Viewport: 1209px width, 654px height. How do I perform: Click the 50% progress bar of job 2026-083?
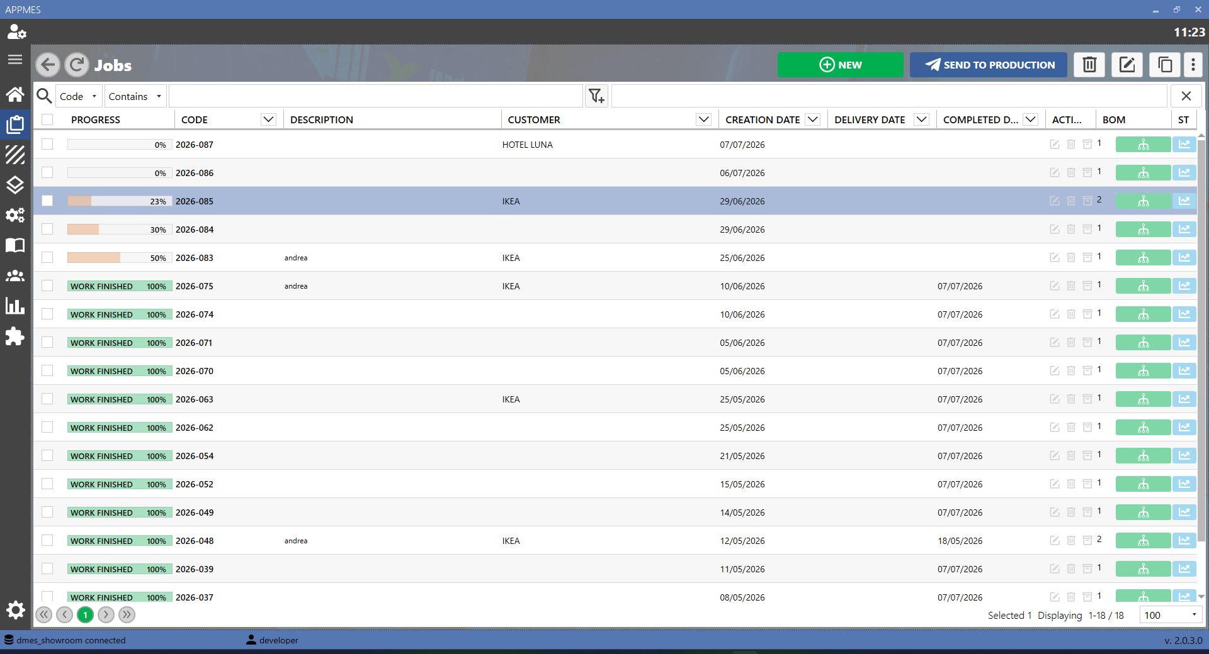[119, 258]
